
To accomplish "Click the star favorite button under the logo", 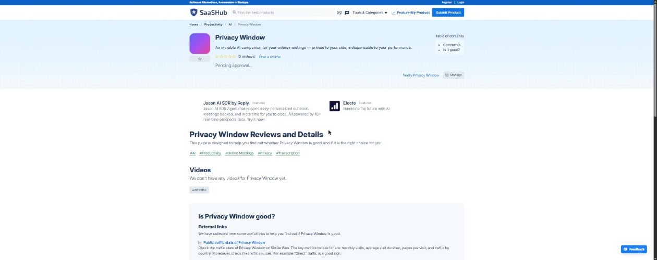I will (200, 59).
